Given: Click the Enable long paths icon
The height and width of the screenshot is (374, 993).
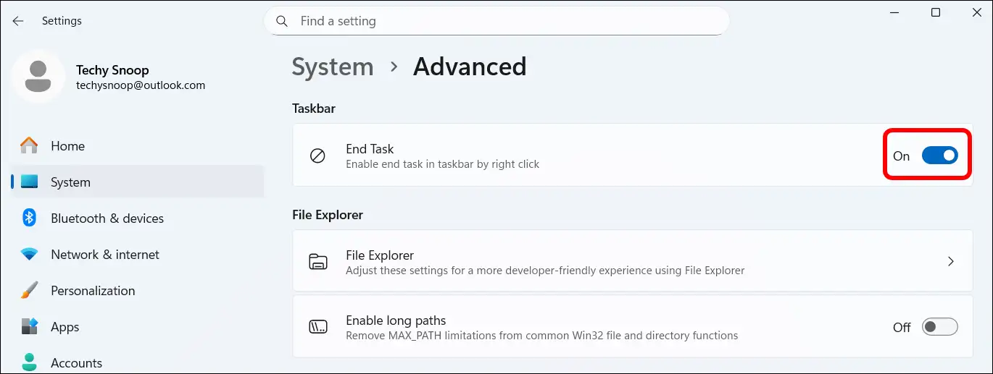Looking at the screenshot, I should pos(317,327).
